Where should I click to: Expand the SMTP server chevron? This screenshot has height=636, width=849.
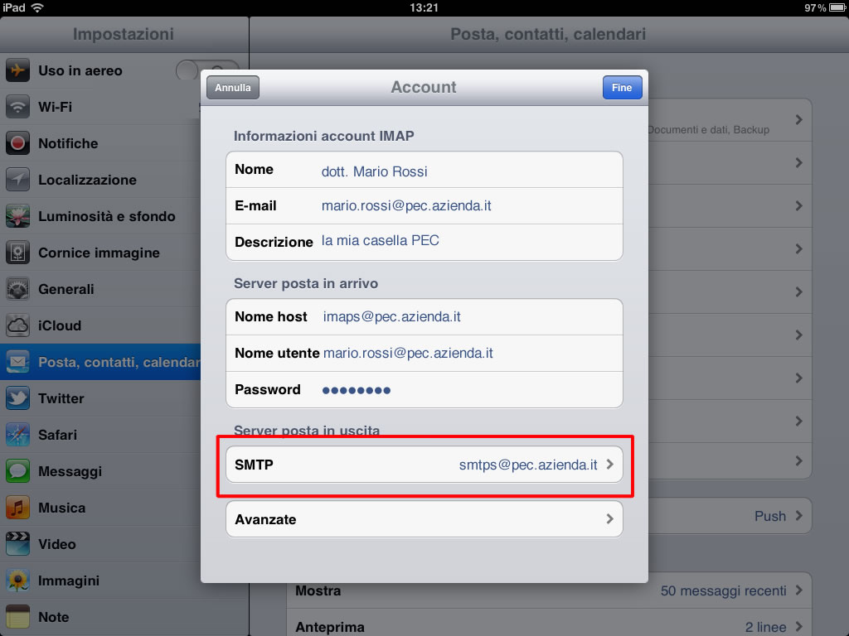[609, 465]
